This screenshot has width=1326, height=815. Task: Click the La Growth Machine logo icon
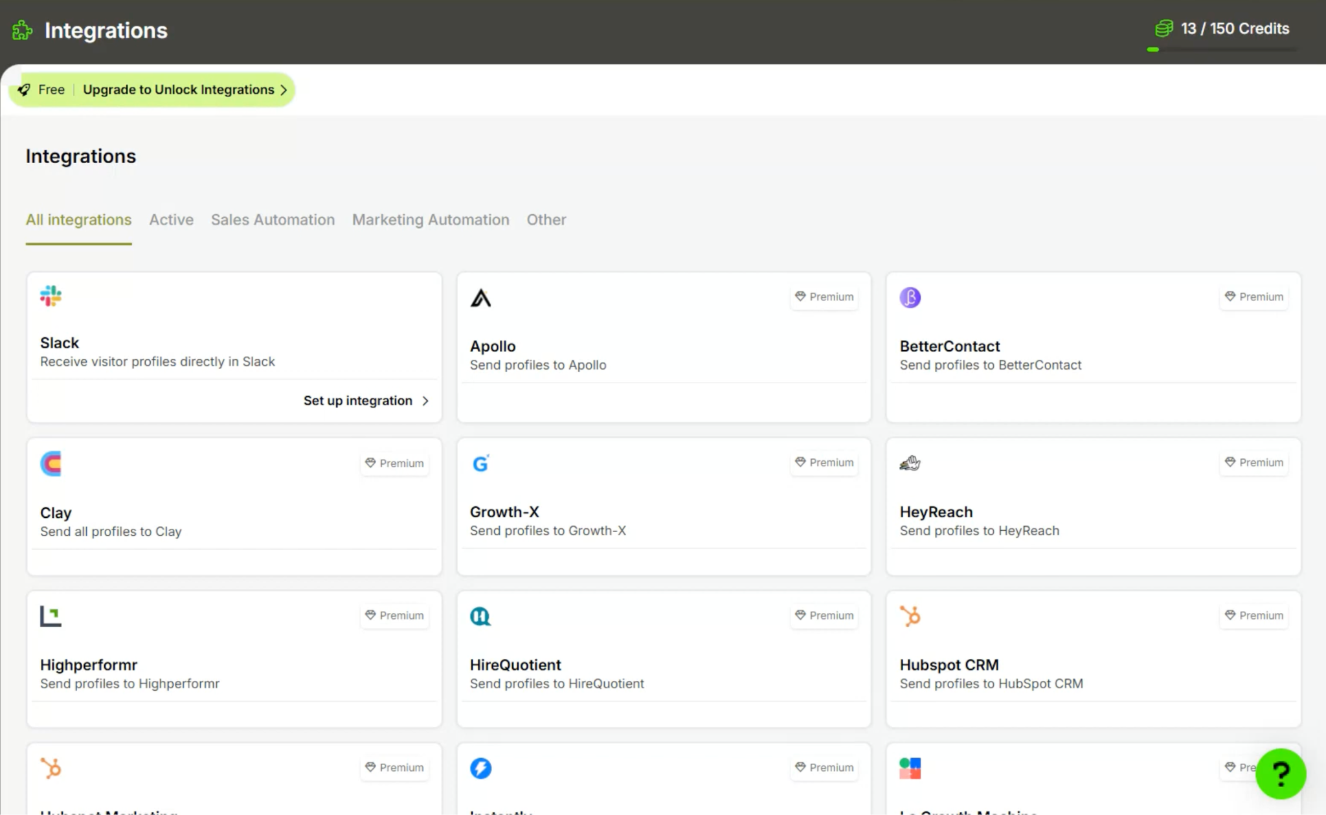910,768
